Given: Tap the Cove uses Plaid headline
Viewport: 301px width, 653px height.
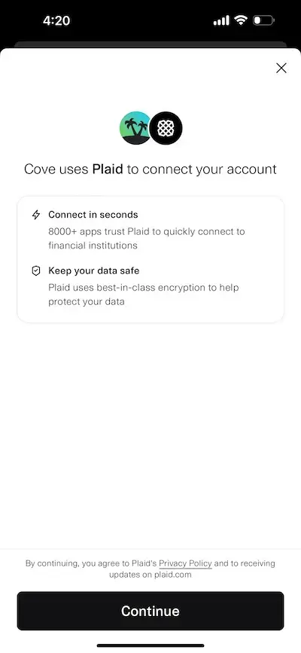Looking at the screenshot, I should 150,169.
